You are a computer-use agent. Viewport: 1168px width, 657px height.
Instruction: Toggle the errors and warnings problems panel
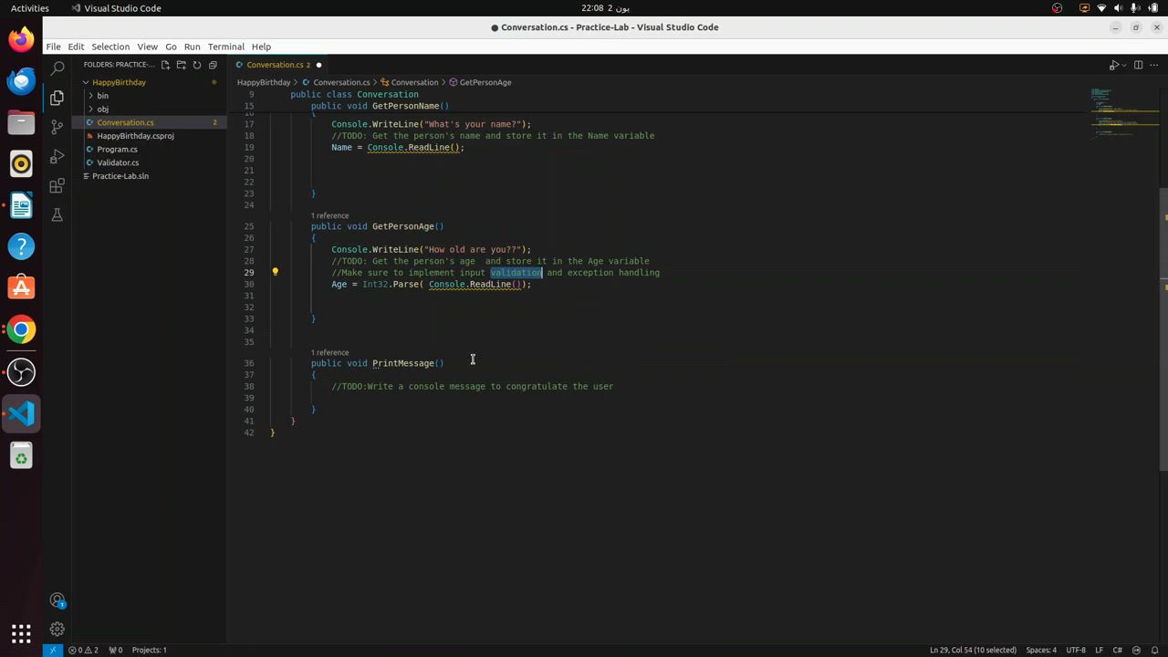83,650
